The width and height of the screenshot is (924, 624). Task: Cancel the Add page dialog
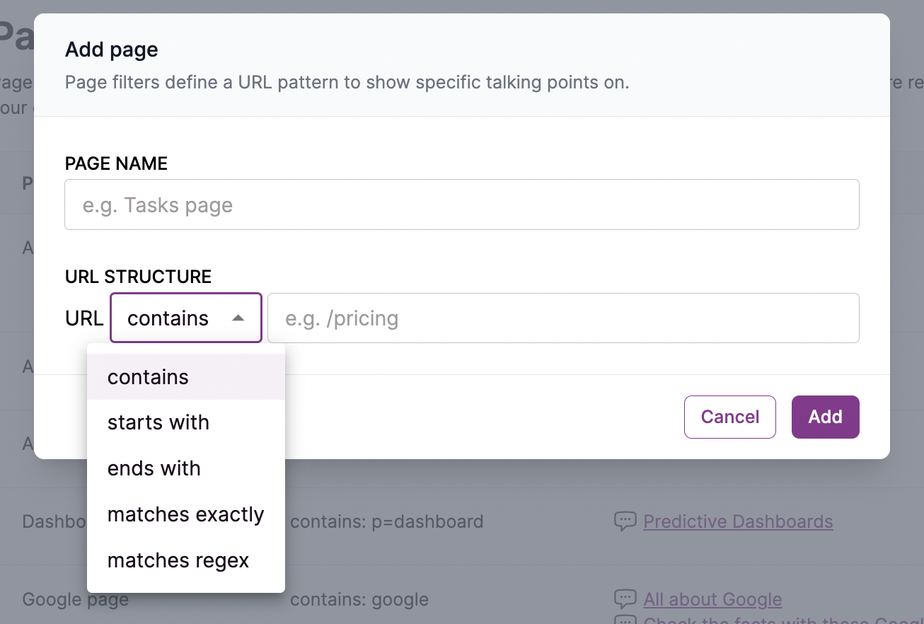click(729, 417)
